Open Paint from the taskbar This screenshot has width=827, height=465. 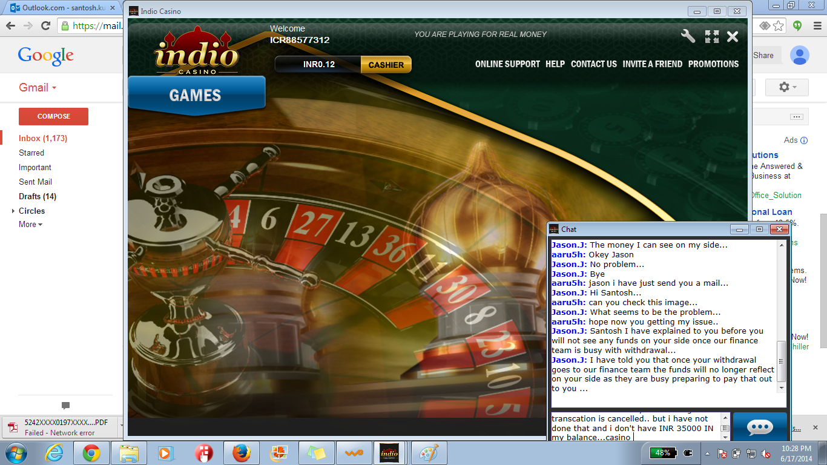point(429,453)
